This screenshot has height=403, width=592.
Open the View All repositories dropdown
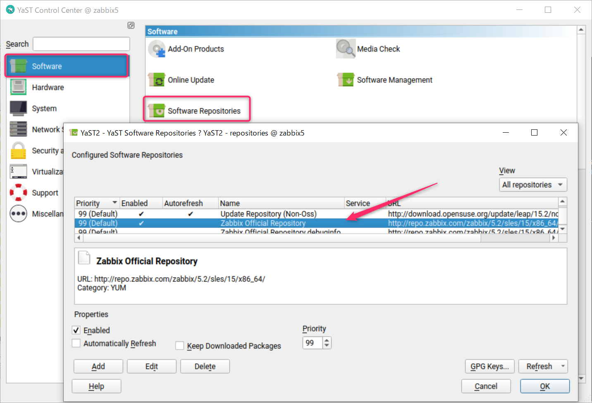click(x=533, y=185)
